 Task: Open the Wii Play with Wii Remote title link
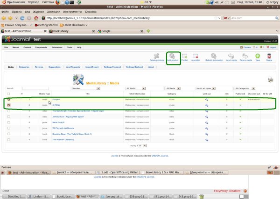(63, 128)
